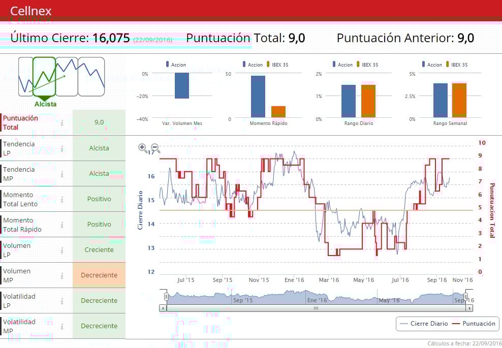Image resolution: width=502 pixels, height=348 pixels.
Task: Toggle Puntuación series in chart legend
Action: pyautogui.click(x=474, y=323)
